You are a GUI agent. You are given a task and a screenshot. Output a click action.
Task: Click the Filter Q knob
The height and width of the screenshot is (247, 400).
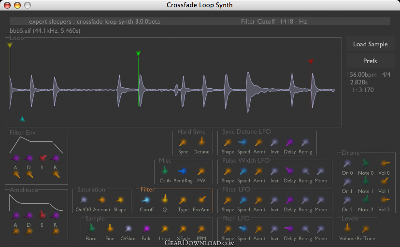point(165,199)
